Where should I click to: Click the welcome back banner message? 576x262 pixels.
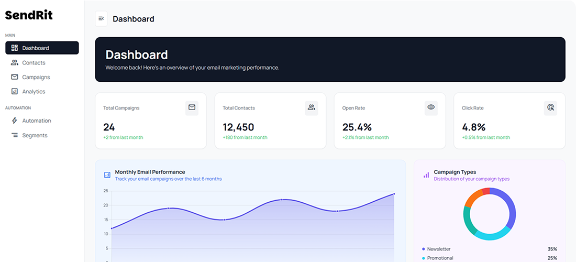(192, 68)
